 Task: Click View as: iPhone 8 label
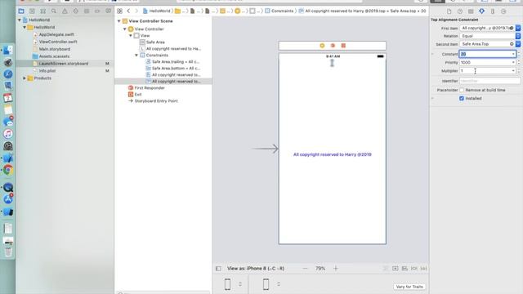pos(256,269)
